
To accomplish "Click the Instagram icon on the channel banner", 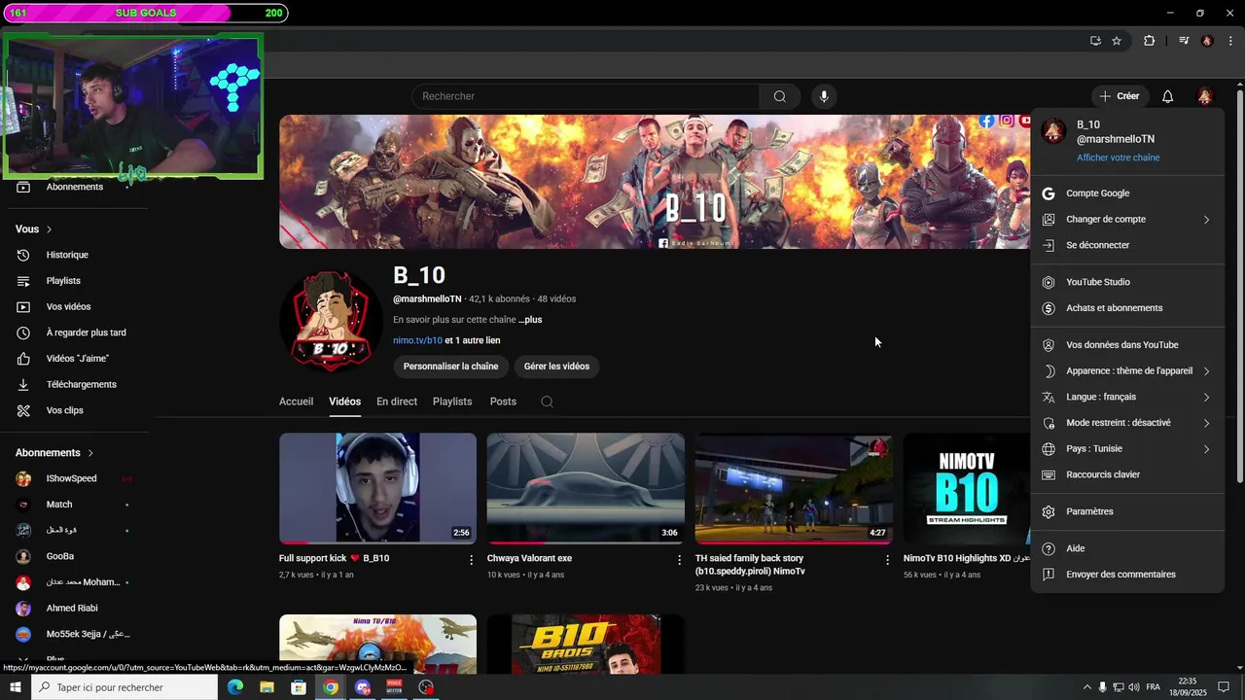I will tap(1007, 121).
